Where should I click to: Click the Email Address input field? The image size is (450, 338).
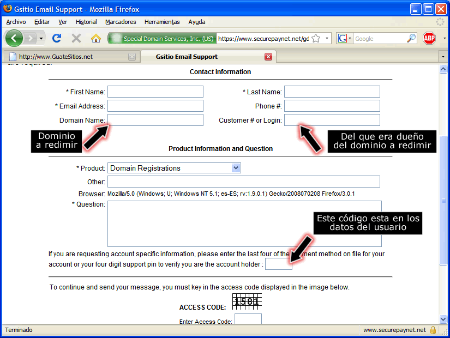[x=155, y=106]
